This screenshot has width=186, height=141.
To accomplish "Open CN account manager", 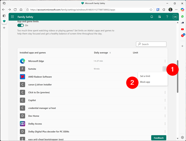I will 175,17.
